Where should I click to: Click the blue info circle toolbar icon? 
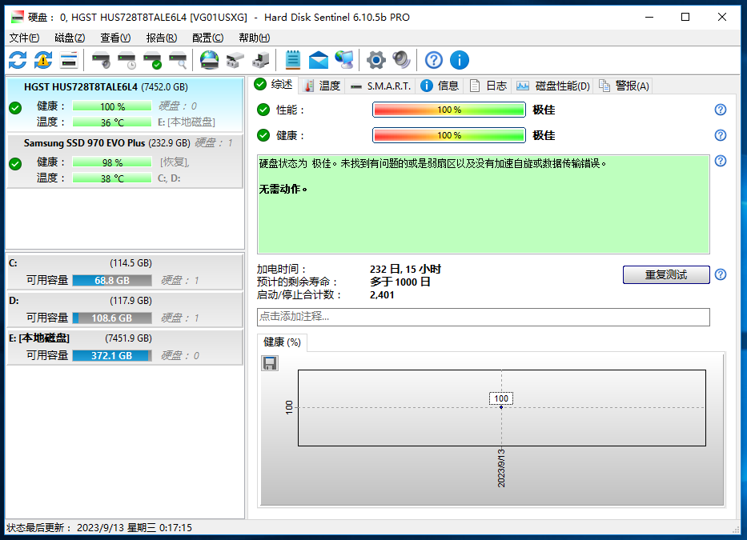459,60
